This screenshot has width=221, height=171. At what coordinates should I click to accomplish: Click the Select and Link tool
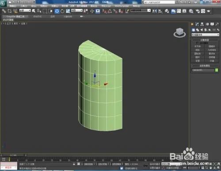tap(4, 11)
